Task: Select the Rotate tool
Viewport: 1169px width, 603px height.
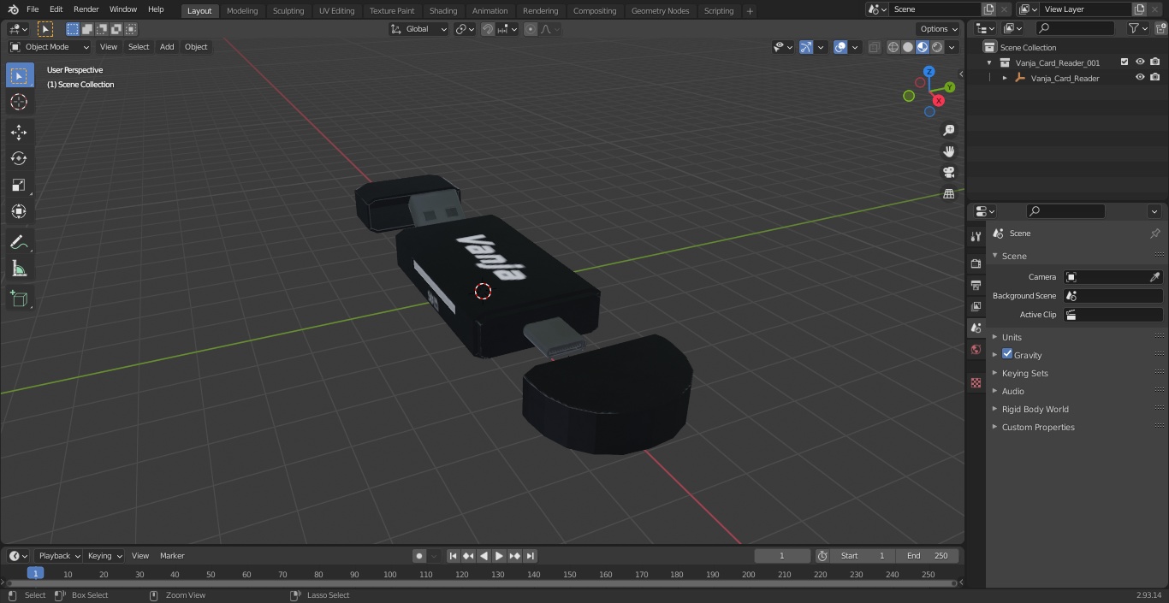Action: pos(19,158)
